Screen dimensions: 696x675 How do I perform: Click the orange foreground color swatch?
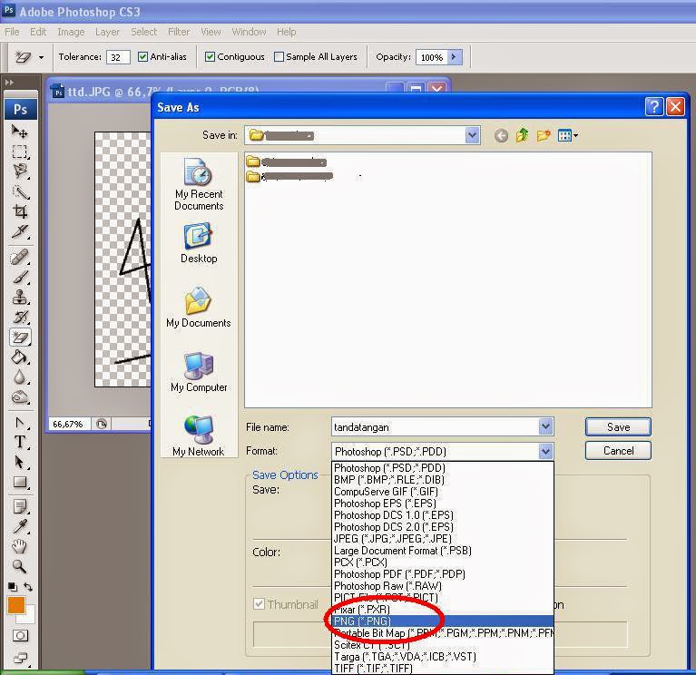click(x=15, y=605)
